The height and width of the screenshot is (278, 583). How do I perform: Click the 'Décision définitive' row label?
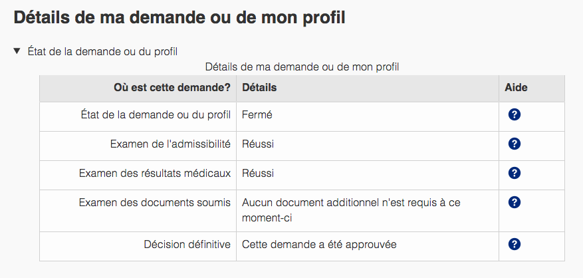(187, 244)
